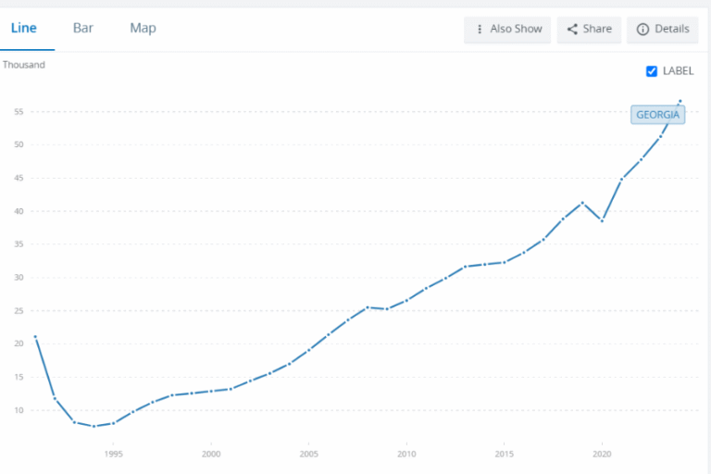This screenshot has width=711, height=474.
Task: Toggle the LABEL checkbox
Action: [x=652, y=71]
